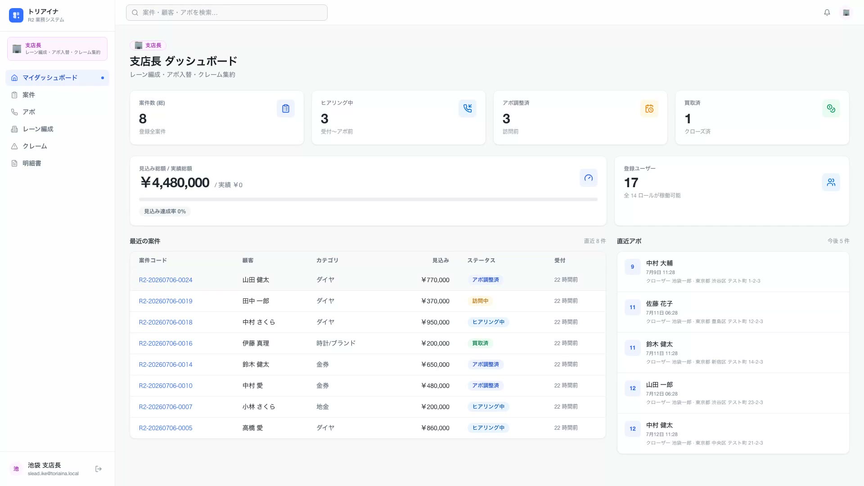The height and width of the screenshot is (486, 864).
Task: Click the 池 avatar circle at bottom
Action: click(x=16, y=469)
